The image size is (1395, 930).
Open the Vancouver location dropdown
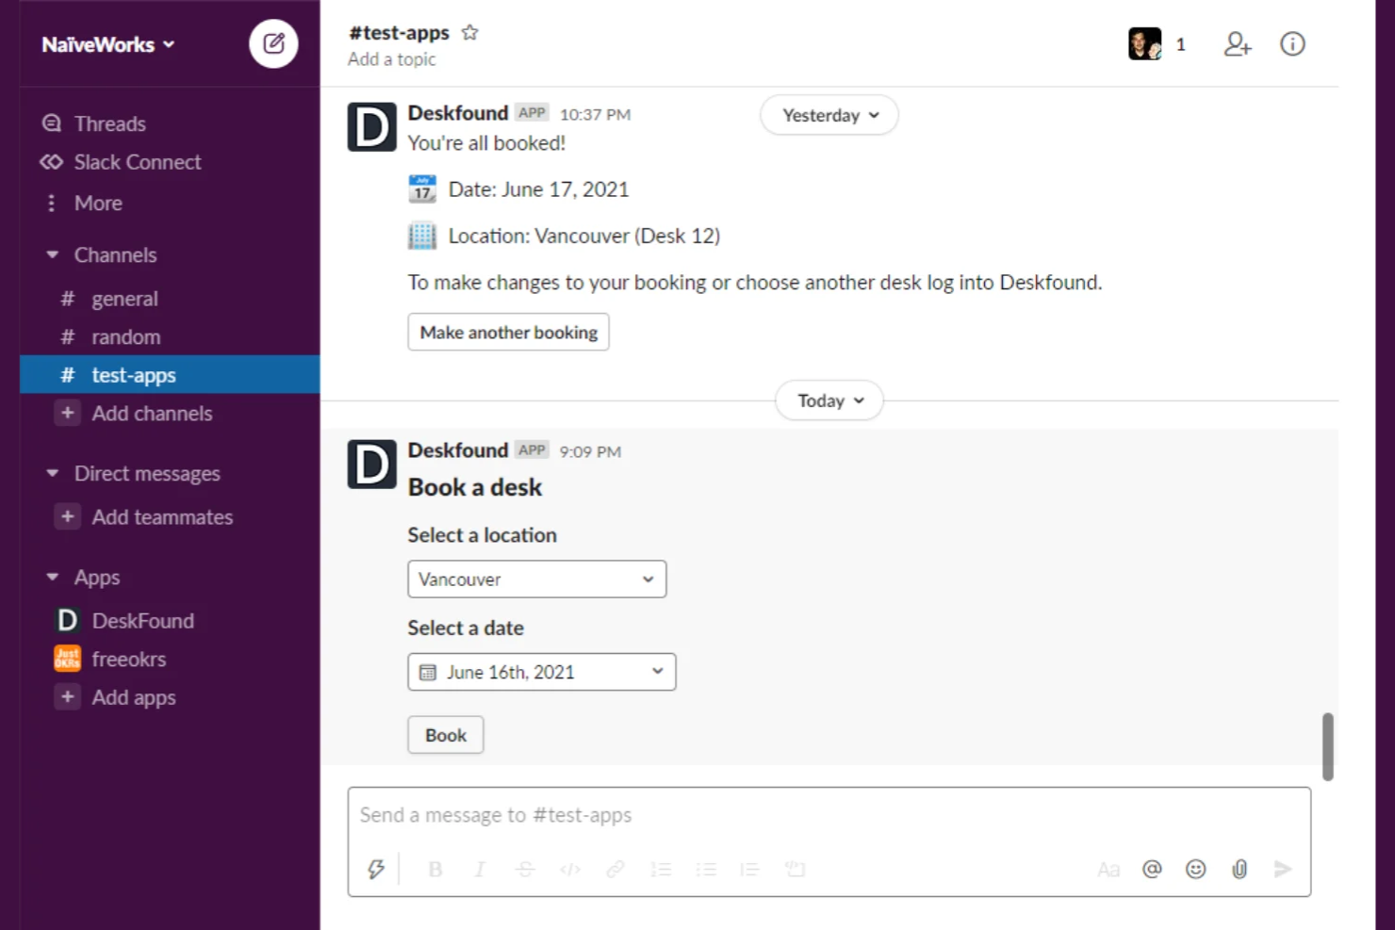tap(536, 579)
